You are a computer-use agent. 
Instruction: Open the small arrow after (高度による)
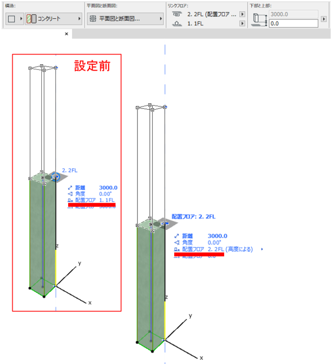click(262, 249)
